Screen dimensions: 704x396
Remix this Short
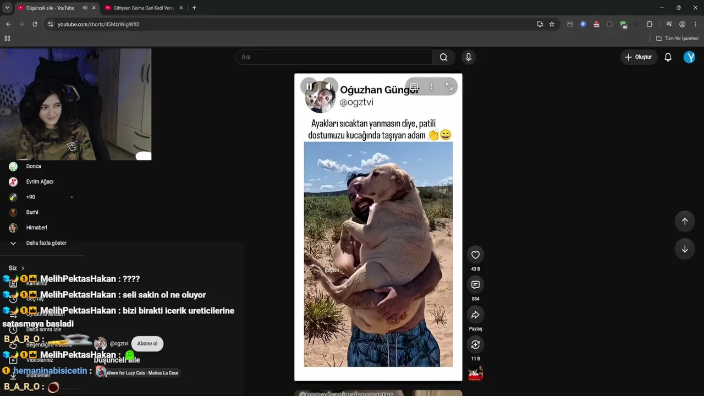pyautogui.click(x=475, y=344)
